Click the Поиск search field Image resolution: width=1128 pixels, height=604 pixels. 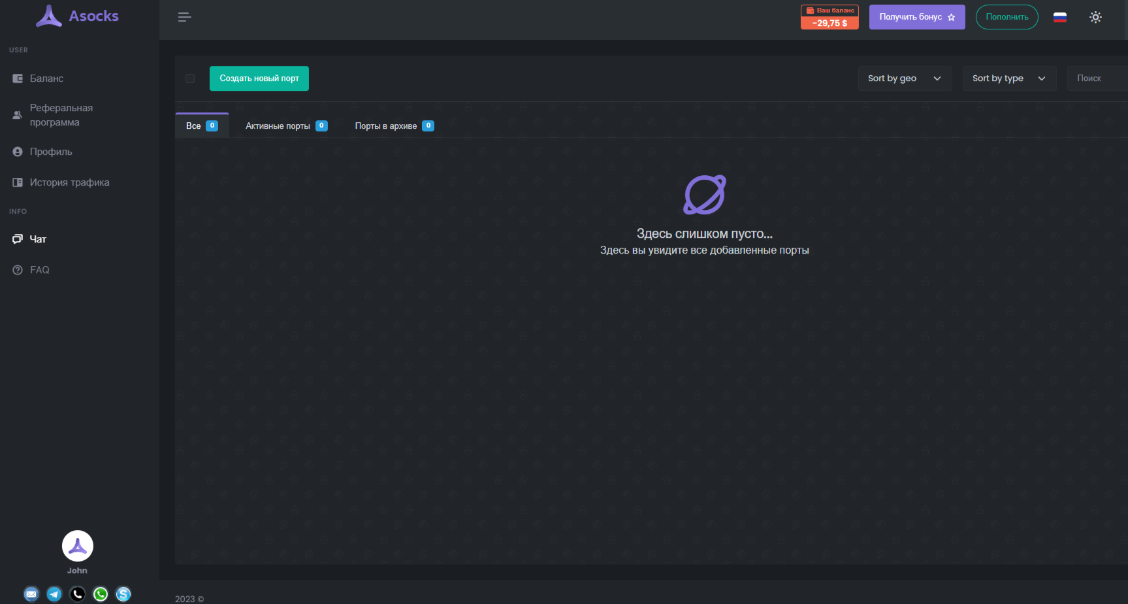pyautogui.click(x=1097, y=78)
